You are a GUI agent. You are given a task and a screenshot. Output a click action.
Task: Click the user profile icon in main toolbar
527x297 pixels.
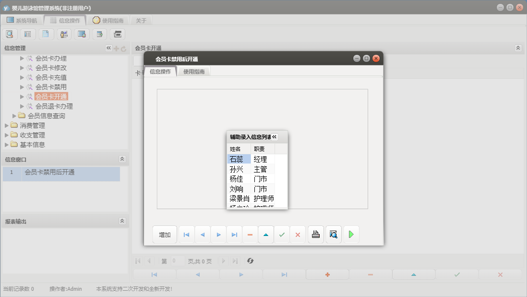(63, 34)
